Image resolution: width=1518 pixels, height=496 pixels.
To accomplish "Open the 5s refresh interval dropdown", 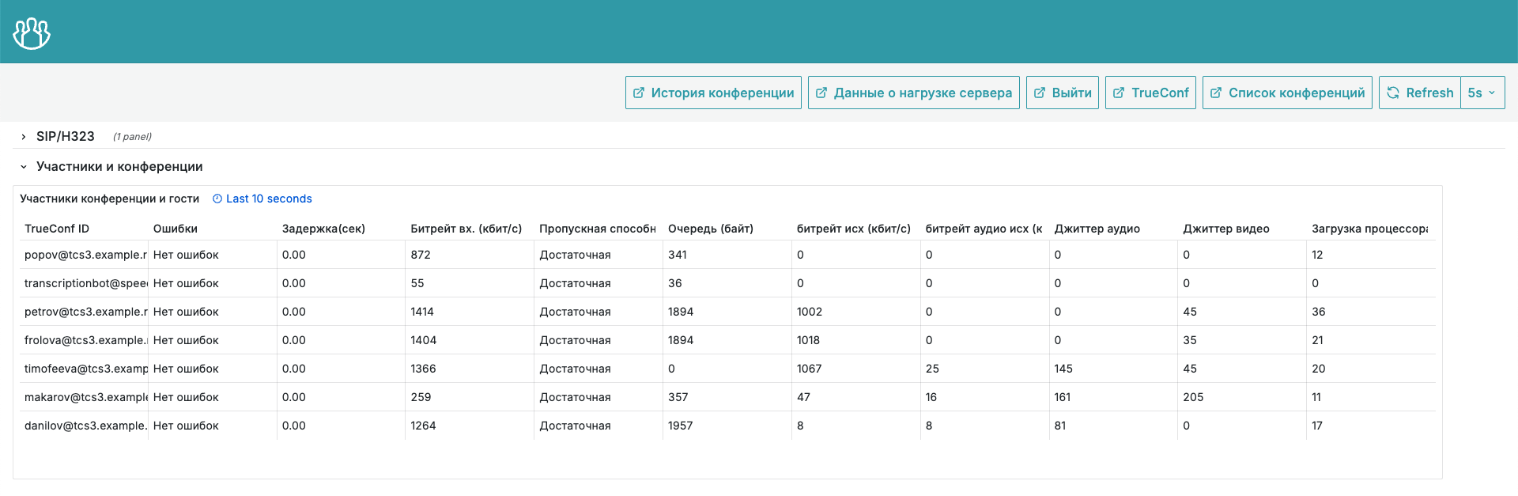I will tap(1482, 93).
